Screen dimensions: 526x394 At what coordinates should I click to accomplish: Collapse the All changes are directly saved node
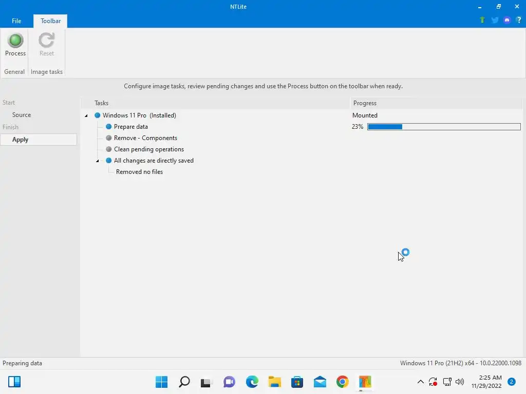pyautogui.click(x=97, y=161)
